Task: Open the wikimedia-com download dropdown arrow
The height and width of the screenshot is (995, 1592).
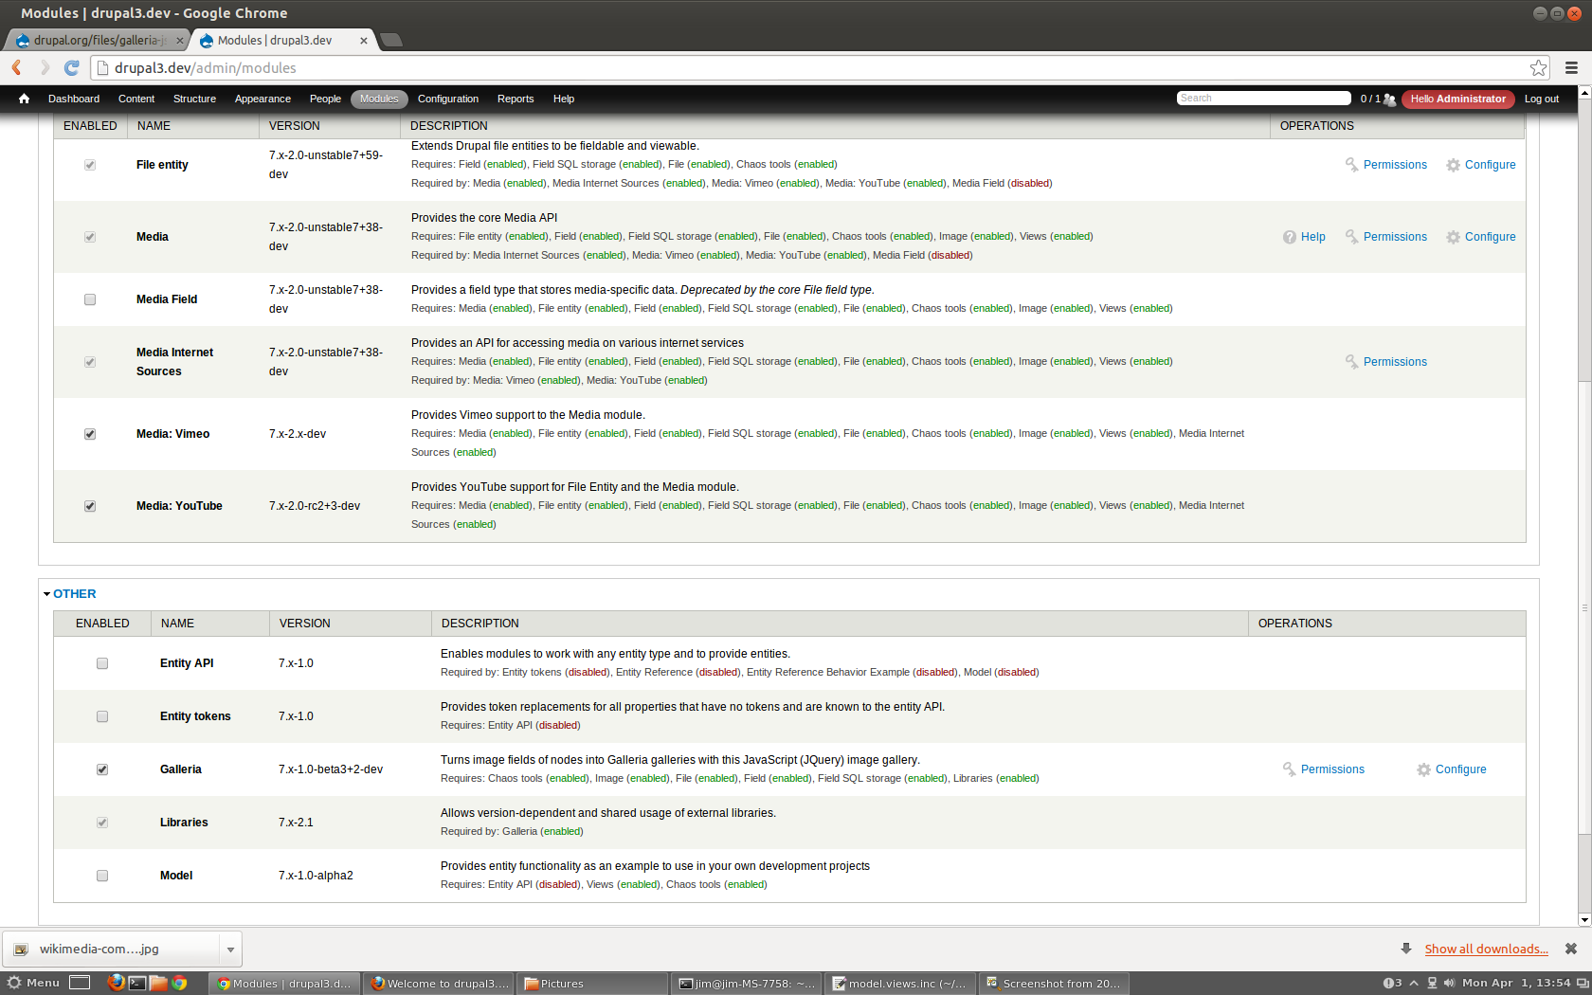Action: coord(230,950)
